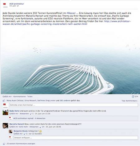Open Marcella Hansch's profile picture

coord(5,125)
